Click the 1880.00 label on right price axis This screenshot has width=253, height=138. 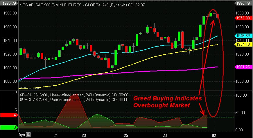click(x=243, y=82)
